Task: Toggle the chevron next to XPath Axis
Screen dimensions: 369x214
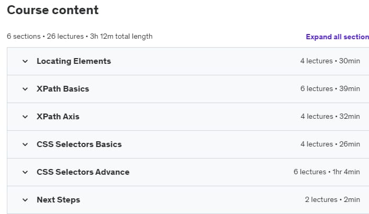Action: click(25, 117)
